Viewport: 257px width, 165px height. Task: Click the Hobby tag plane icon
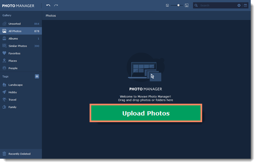click(x=5, y=92)
